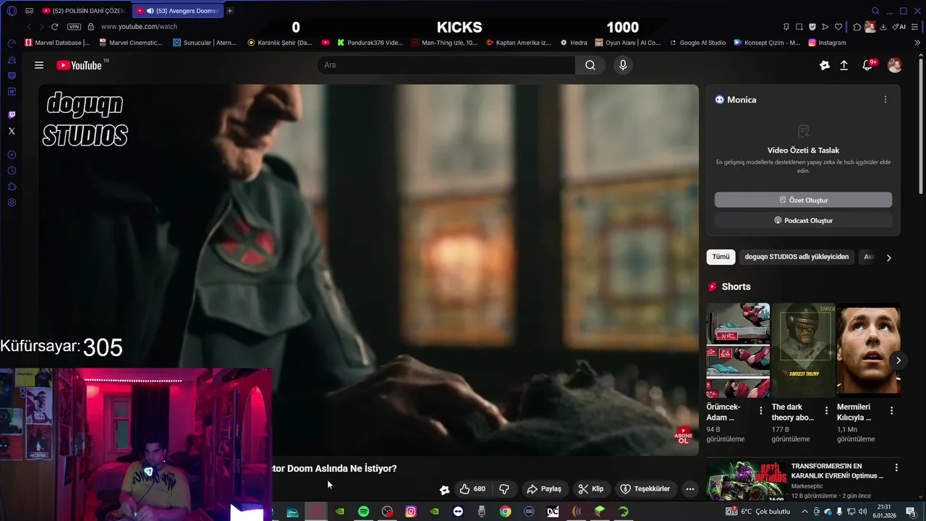Image resolution: width=926 pixels, height=521 pixels.
Task: Click the heart bookmark icon in toolbar
Action: pyautogui.click(x=838, y=27)
